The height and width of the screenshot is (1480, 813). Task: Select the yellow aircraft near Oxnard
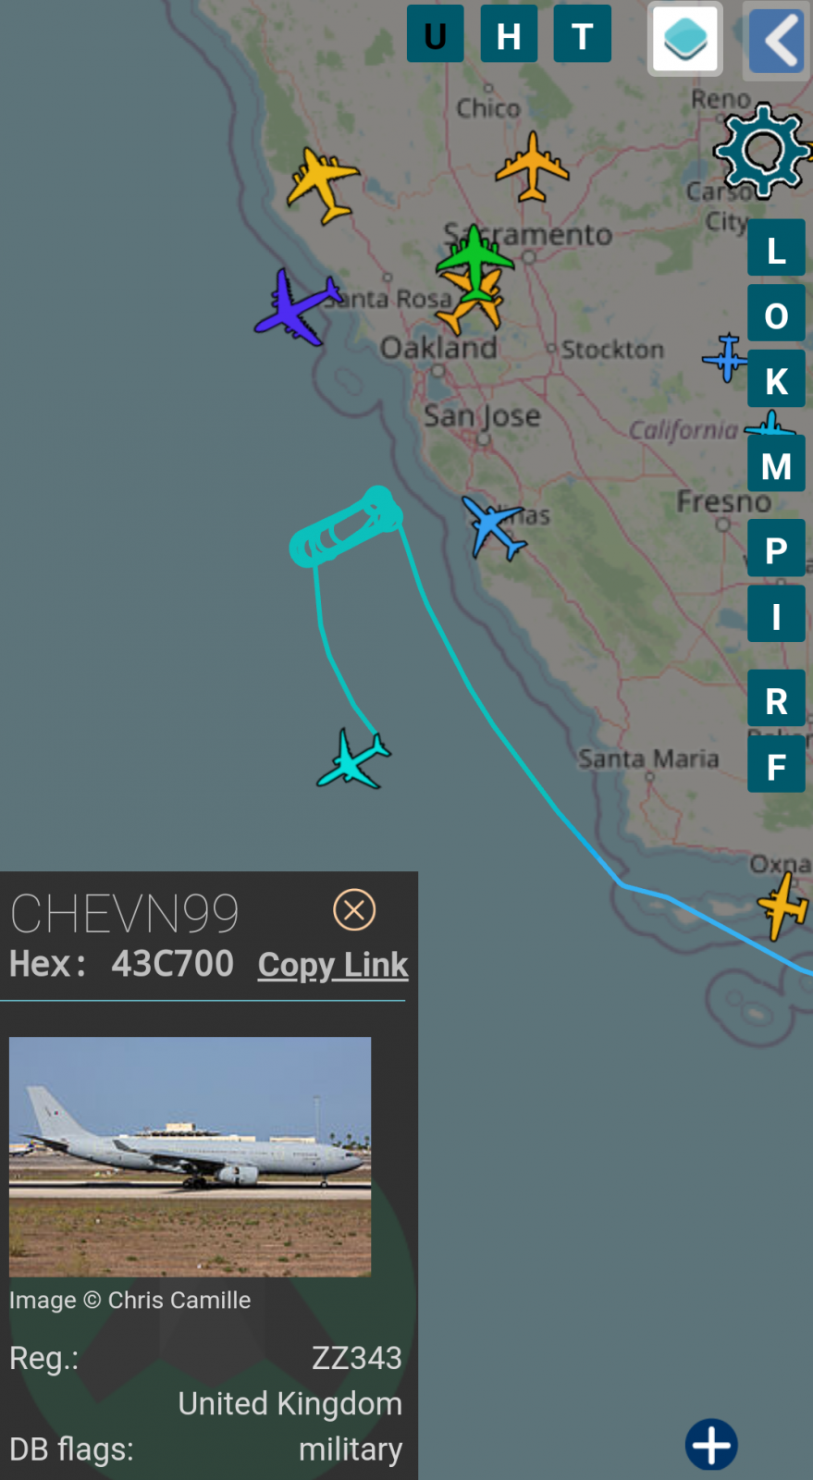[x=783, y=906]
